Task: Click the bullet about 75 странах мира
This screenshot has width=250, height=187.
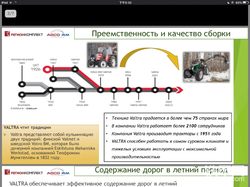Action: [x=170, y=118]
